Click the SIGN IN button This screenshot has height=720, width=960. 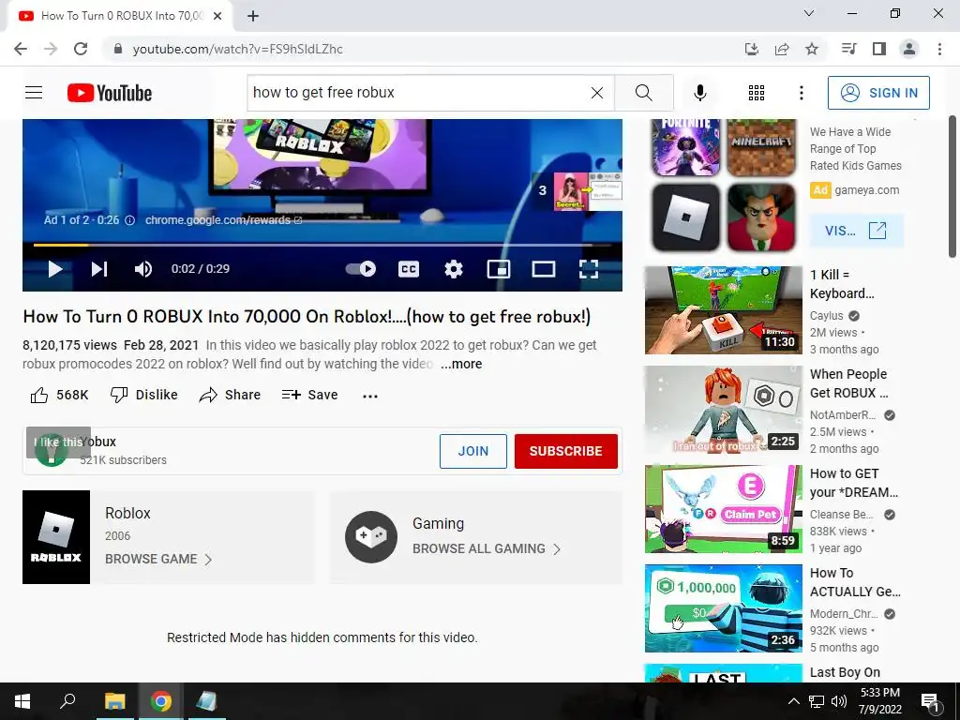pos(878,93)
